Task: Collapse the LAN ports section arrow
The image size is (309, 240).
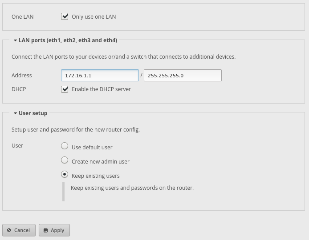Action: [15, 40]
